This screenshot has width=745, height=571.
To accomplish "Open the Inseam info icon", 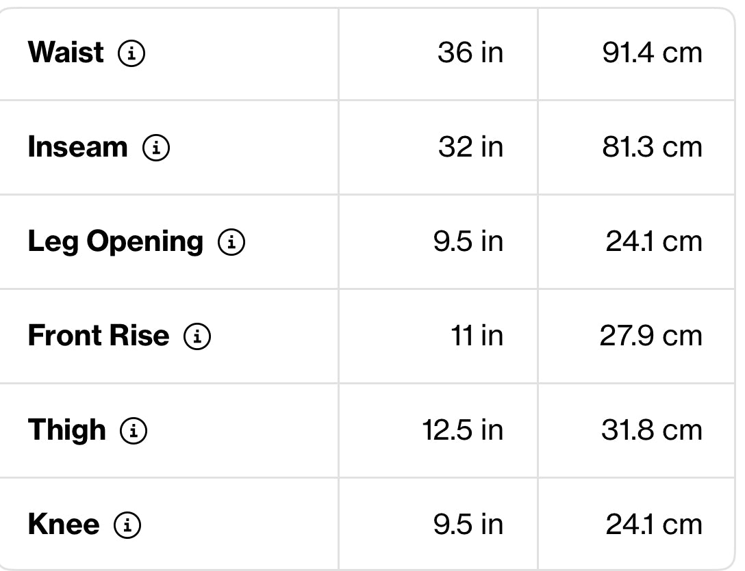I will (156, 147).
